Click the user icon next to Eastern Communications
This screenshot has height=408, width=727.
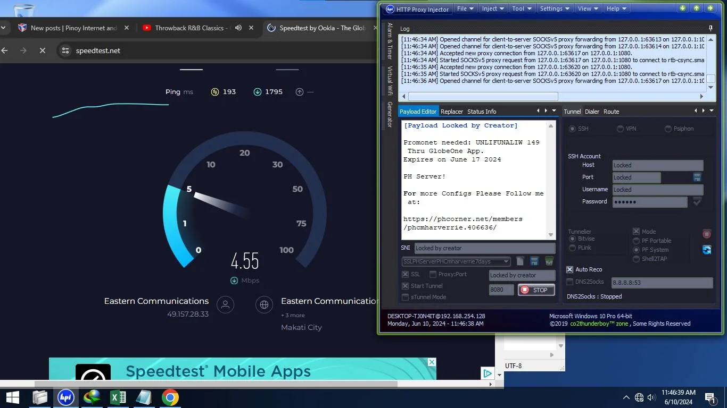(x=225, y=304)
